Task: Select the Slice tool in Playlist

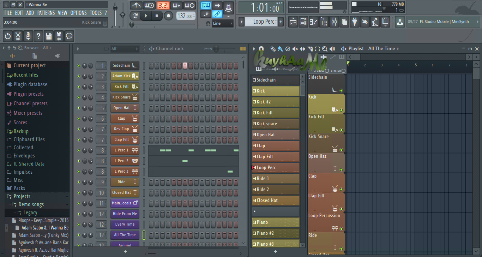Action: [310, 49]
